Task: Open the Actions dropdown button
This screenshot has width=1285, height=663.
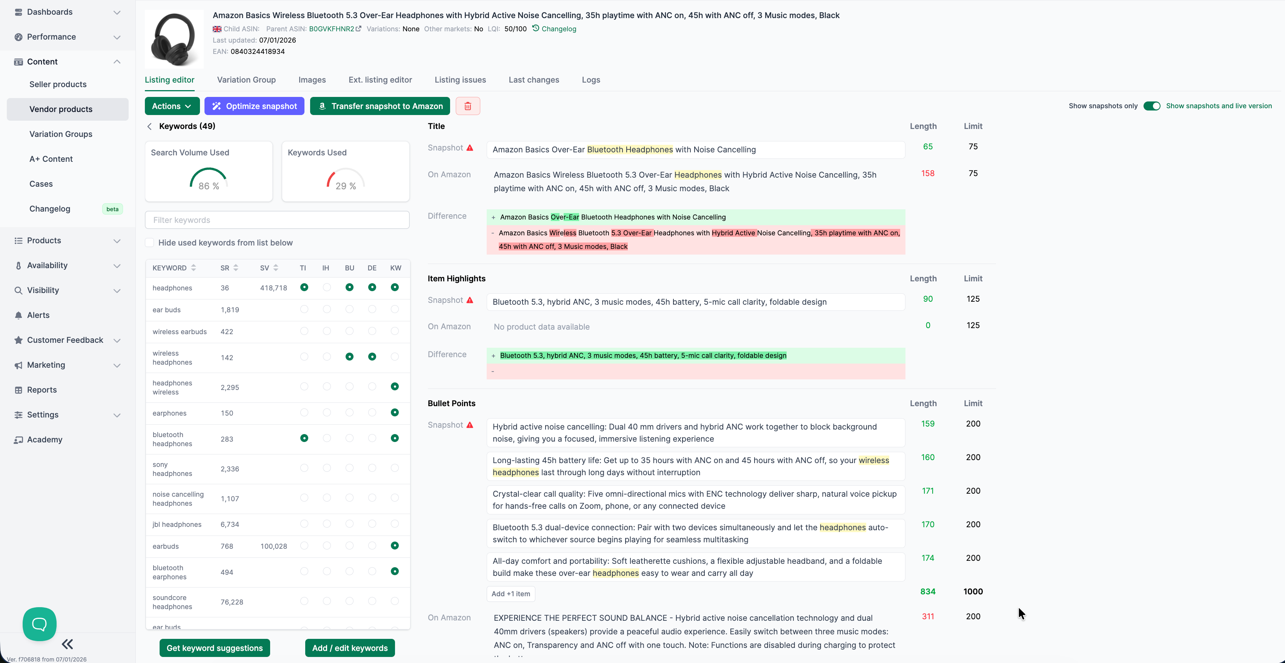Action: point(172,106)
